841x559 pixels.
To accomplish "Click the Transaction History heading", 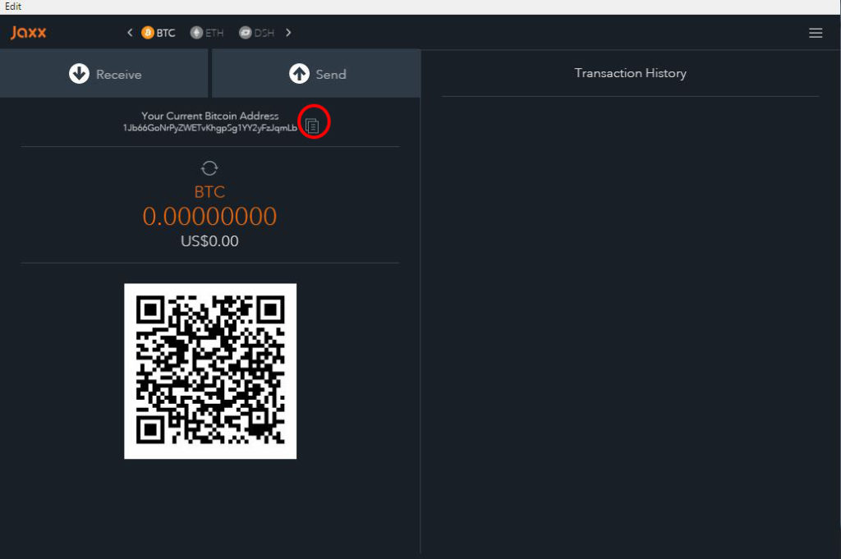I will click(x=630, y=73).
